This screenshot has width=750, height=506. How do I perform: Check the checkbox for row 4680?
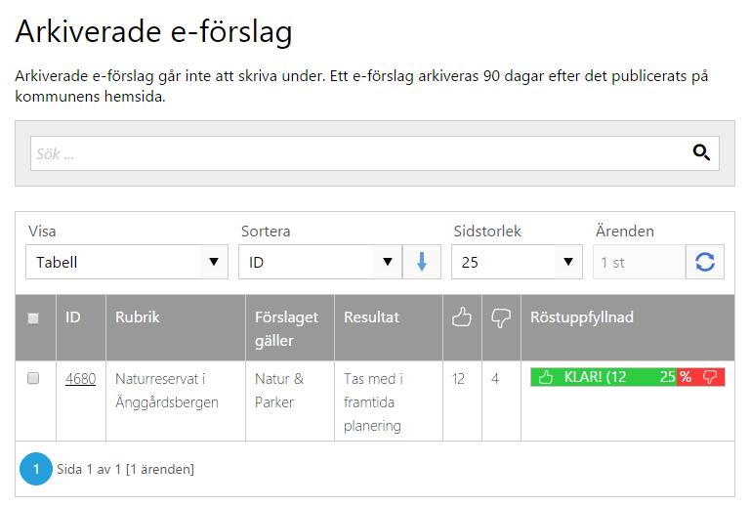coord(33,378)
